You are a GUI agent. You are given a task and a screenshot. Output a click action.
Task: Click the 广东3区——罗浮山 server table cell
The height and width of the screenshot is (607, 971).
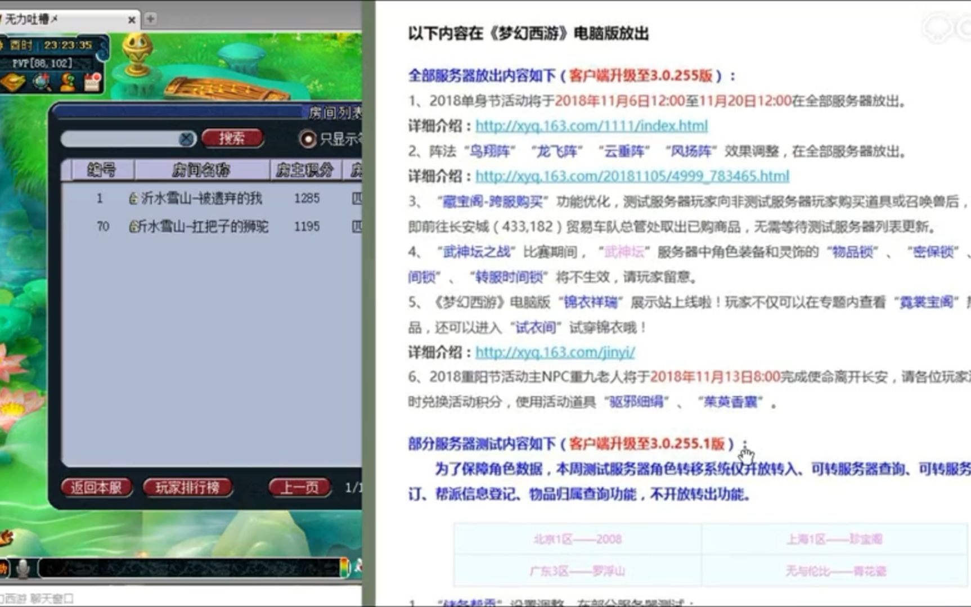click(x=578, y=571)
